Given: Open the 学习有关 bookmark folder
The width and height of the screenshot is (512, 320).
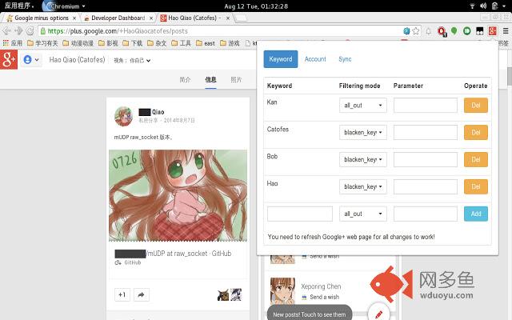Looking at the screenshot, I should point(42,43).
